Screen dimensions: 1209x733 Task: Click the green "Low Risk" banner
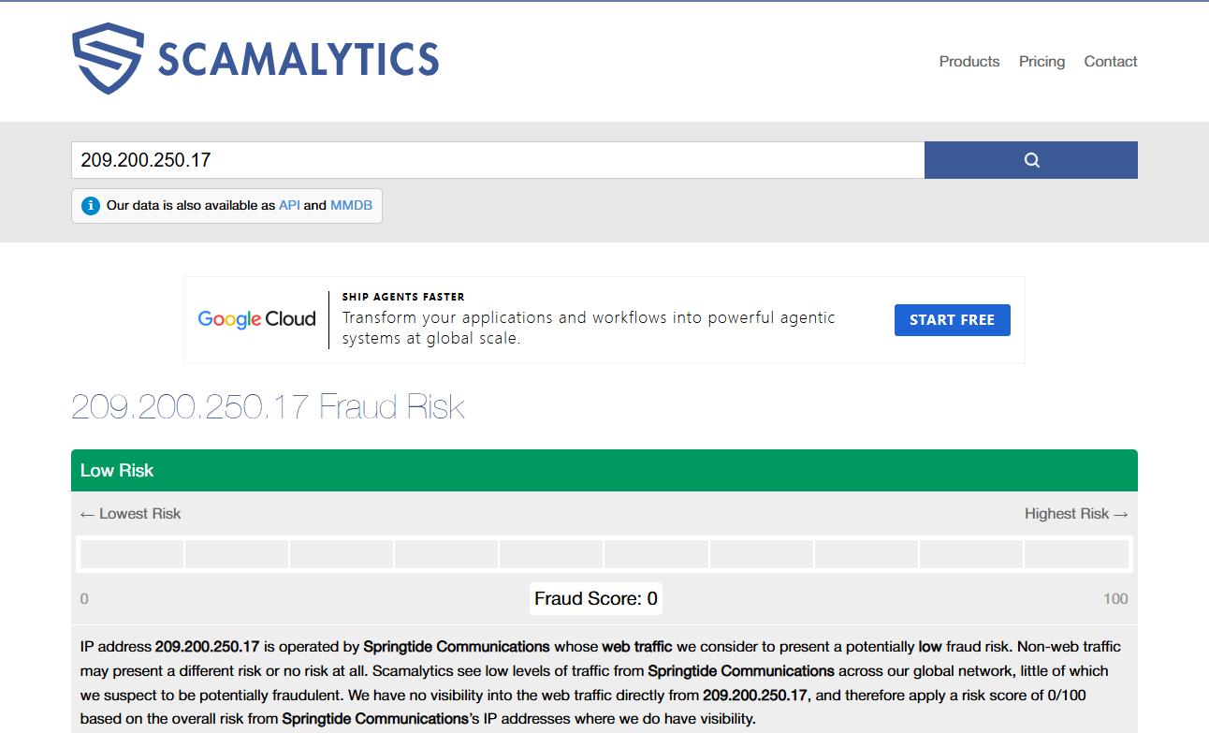pyautogui.click(x=604, y=470)
